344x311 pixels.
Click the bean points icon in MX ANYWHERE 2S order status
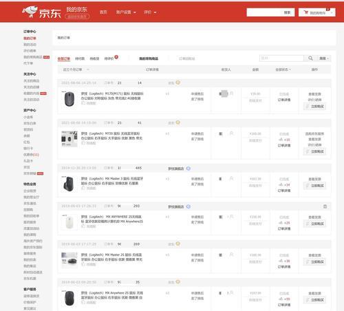tap(281, 223)
